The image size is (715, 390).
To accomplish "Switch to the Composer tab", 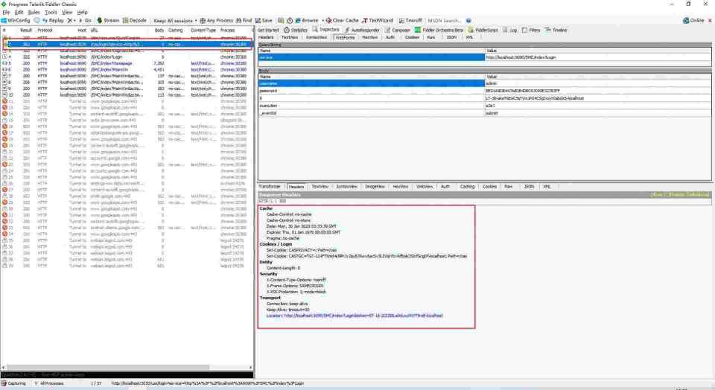I will [x=398, y=30].
